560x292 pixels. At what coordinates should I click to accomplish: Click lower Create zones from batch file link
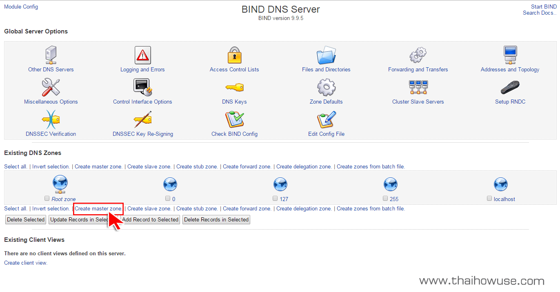(371, 209)
